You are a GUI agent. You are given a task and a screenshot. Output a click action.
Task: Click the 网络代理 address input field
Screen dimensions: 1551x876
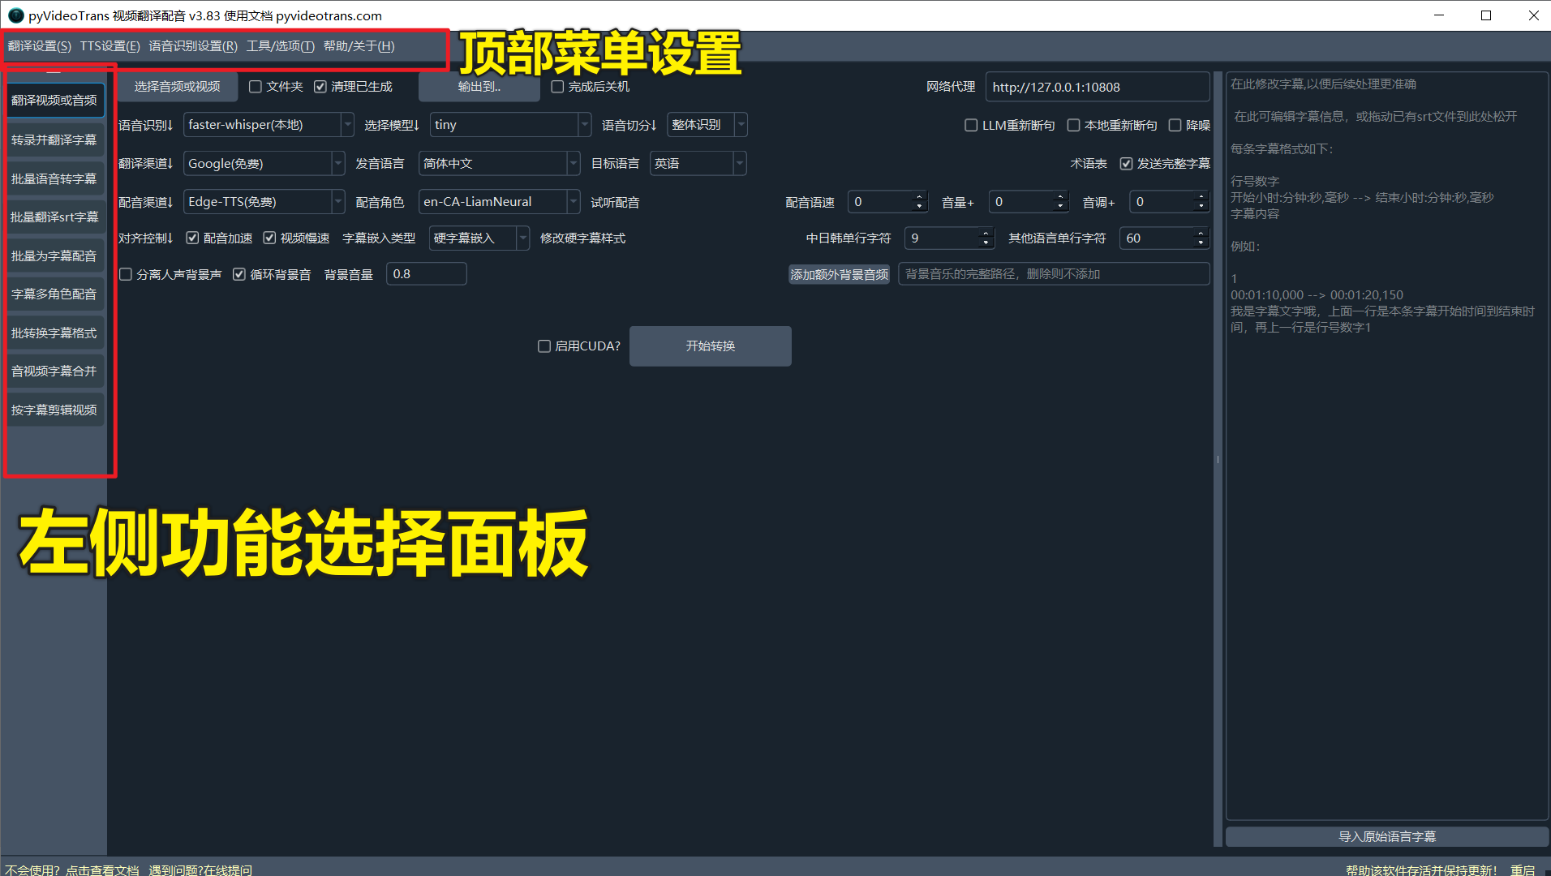1096,87
